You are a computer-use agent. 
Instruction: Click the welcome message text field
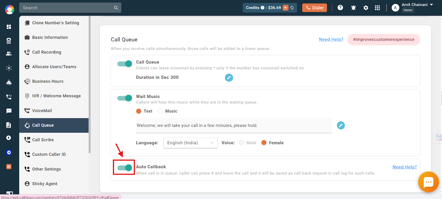point(234,126)
